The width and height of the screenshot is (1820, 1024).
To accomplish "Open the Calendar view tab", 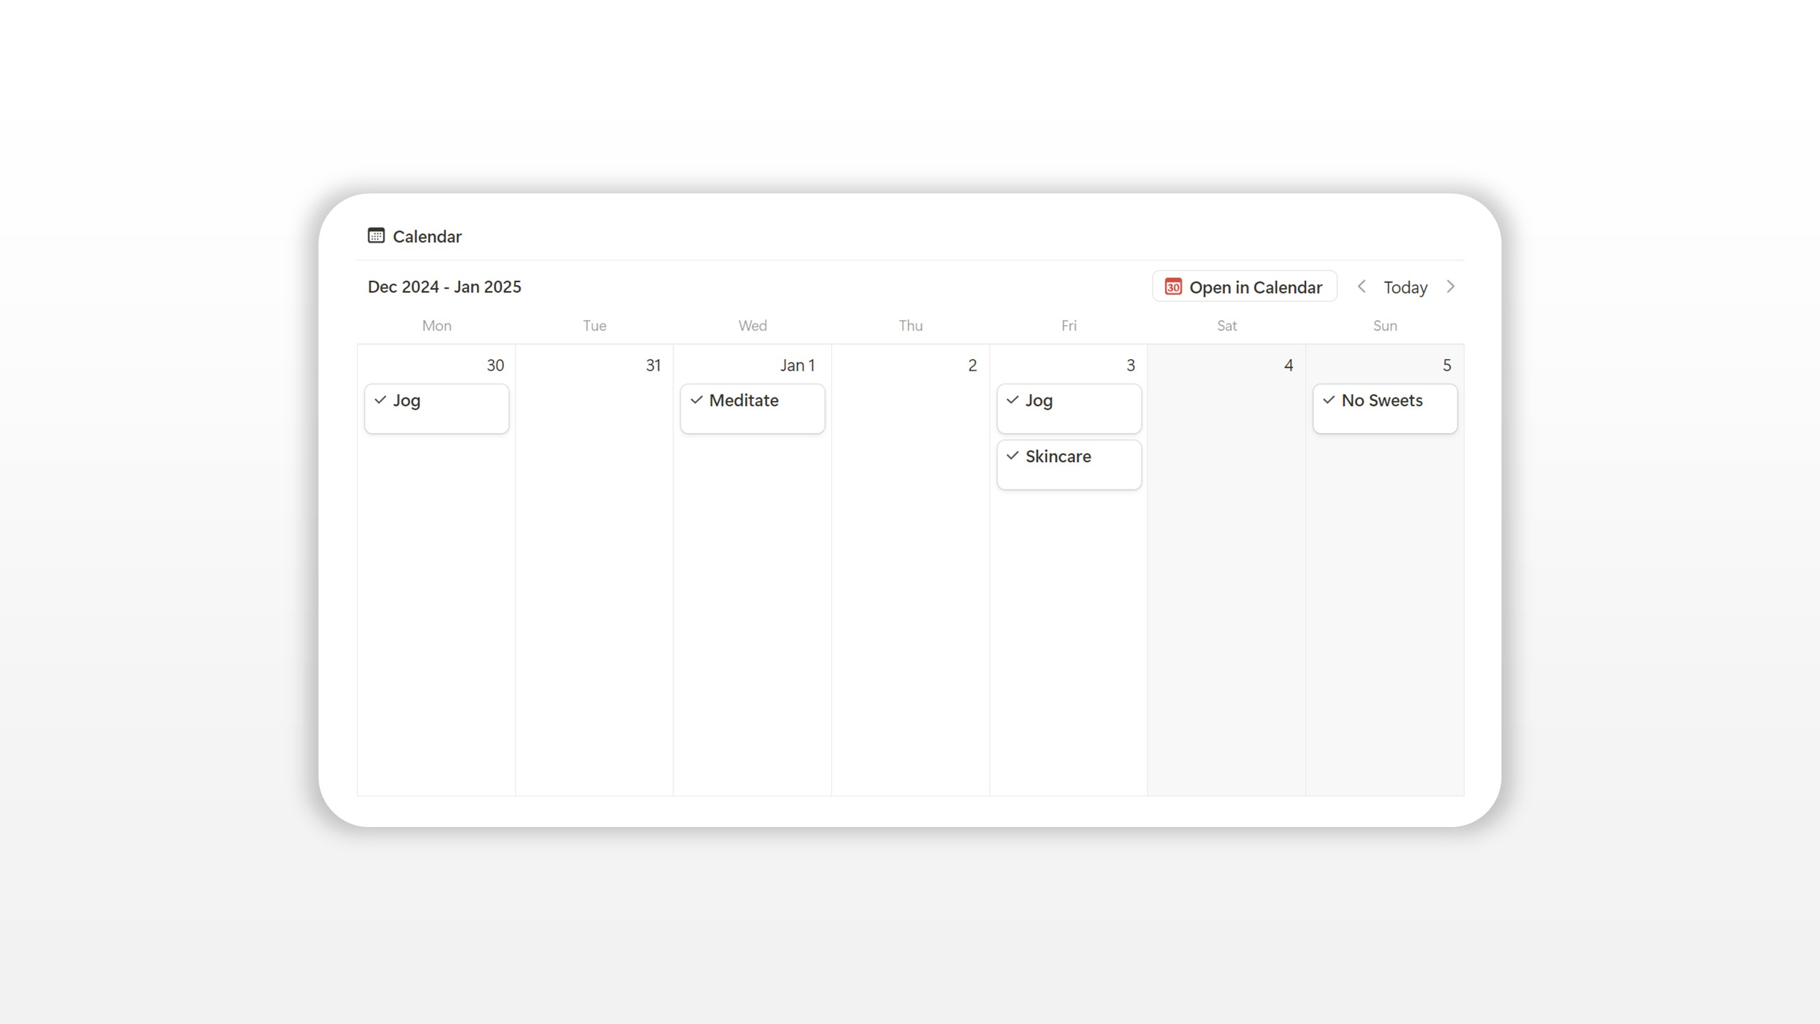I will click(x=427, y=237).
